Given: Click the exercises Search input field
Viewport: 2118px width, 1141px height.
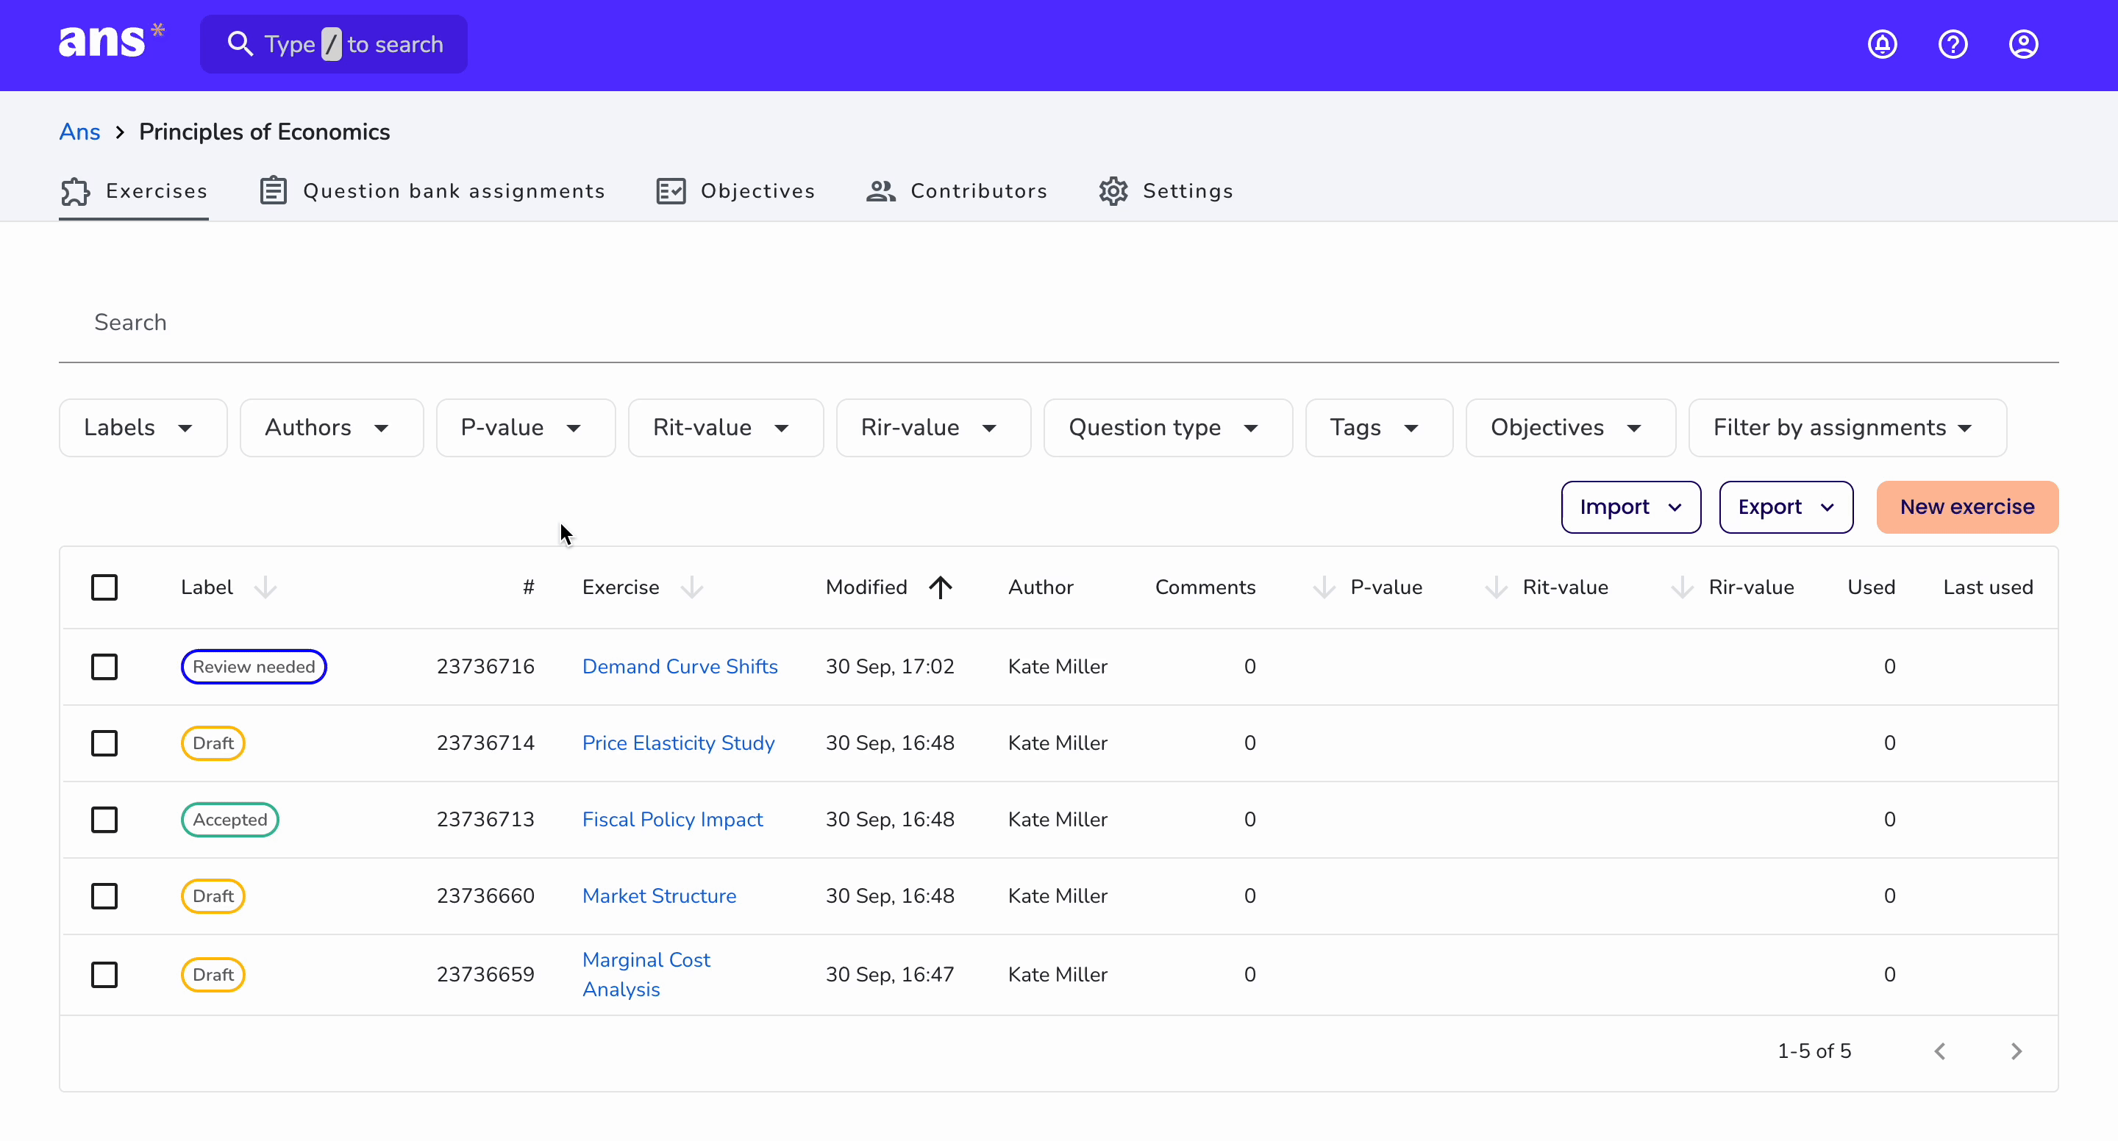Looking at the screenshot, I should coord(1059,322).
